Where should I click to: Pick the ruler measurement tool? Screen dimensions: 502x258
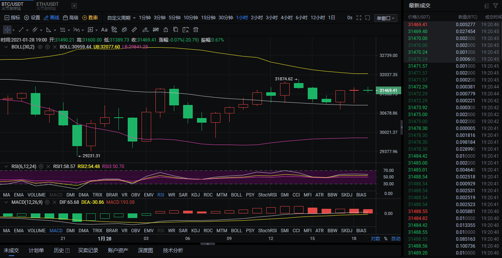click(134, 30)
